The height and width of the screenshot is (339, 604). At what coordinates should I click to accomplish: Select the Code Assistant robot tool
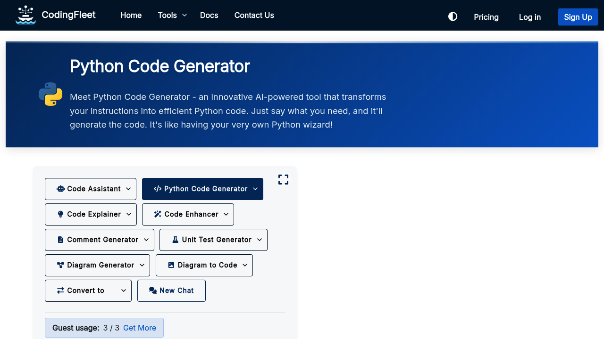pyautogui.click(x=90, y=189)
